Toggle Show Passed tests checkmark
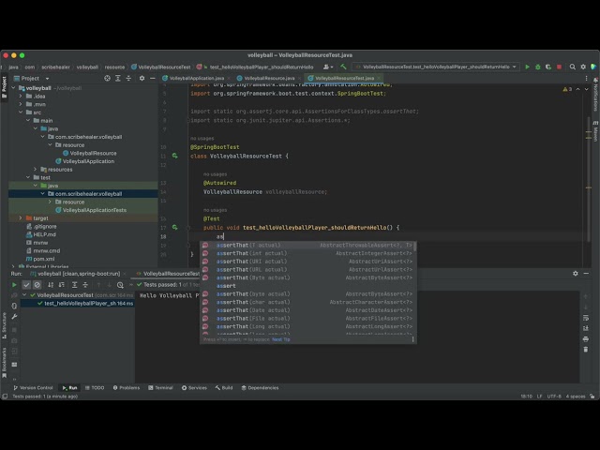The height and width of the screenshot is (450, 600). (x=26, y=285)
